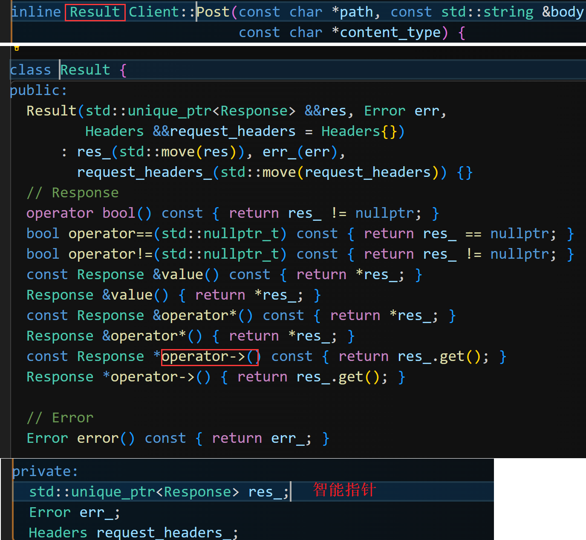
Task: Click the '// Response' comment
Action: tap(72, 193)
